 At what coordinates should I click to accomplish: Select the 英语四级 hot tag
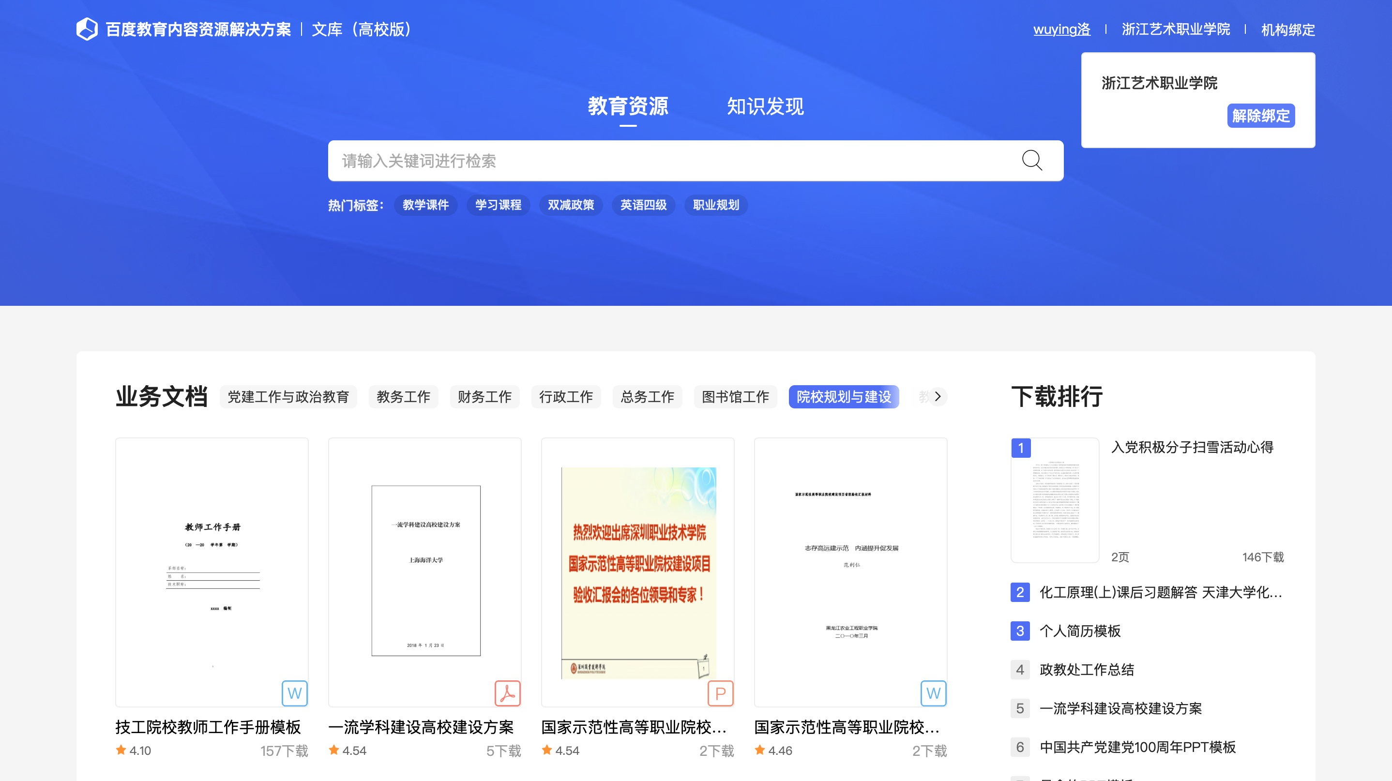tap(643, 205)
